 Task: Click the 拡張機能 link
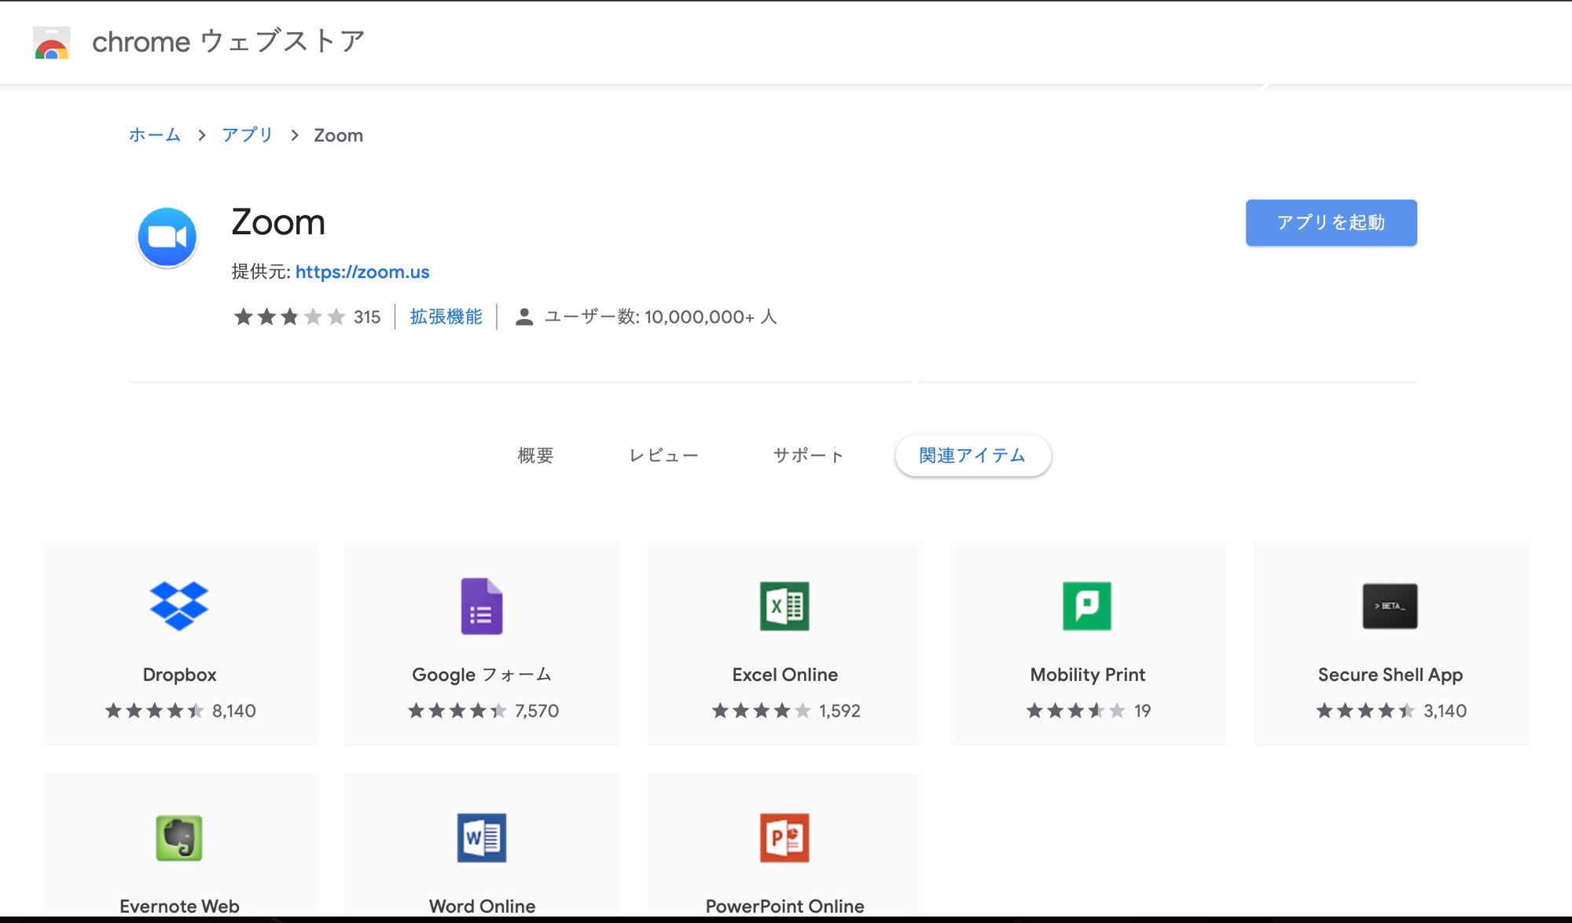click(445, 317)
